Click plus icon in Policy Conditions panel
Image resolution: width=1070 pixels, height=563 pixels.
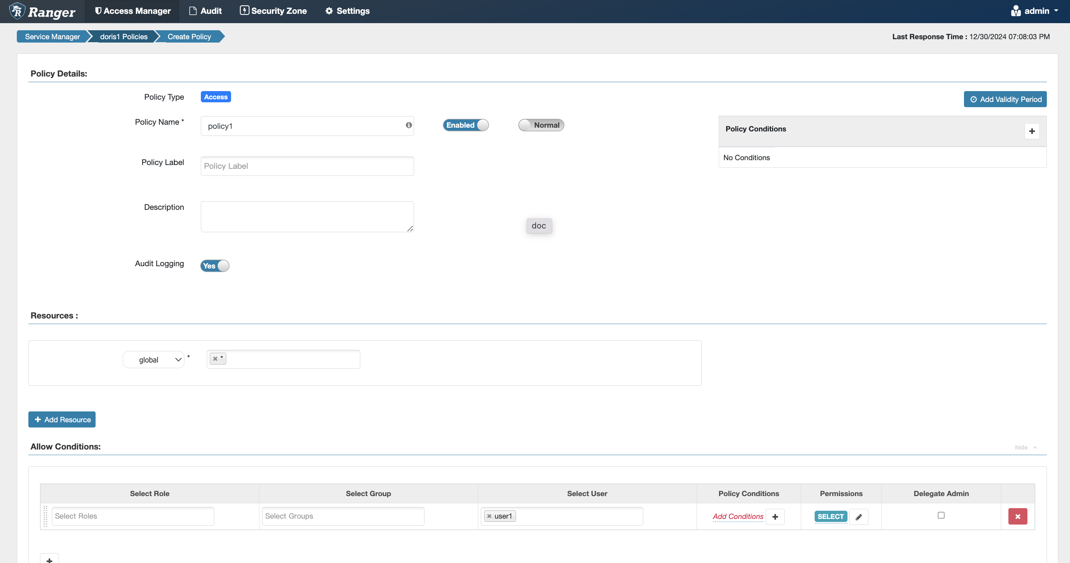tap(1032, 131)
